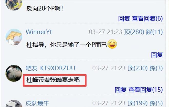
Task: Open WinnerYt's straw hat avatar
Action: point(14,37)
